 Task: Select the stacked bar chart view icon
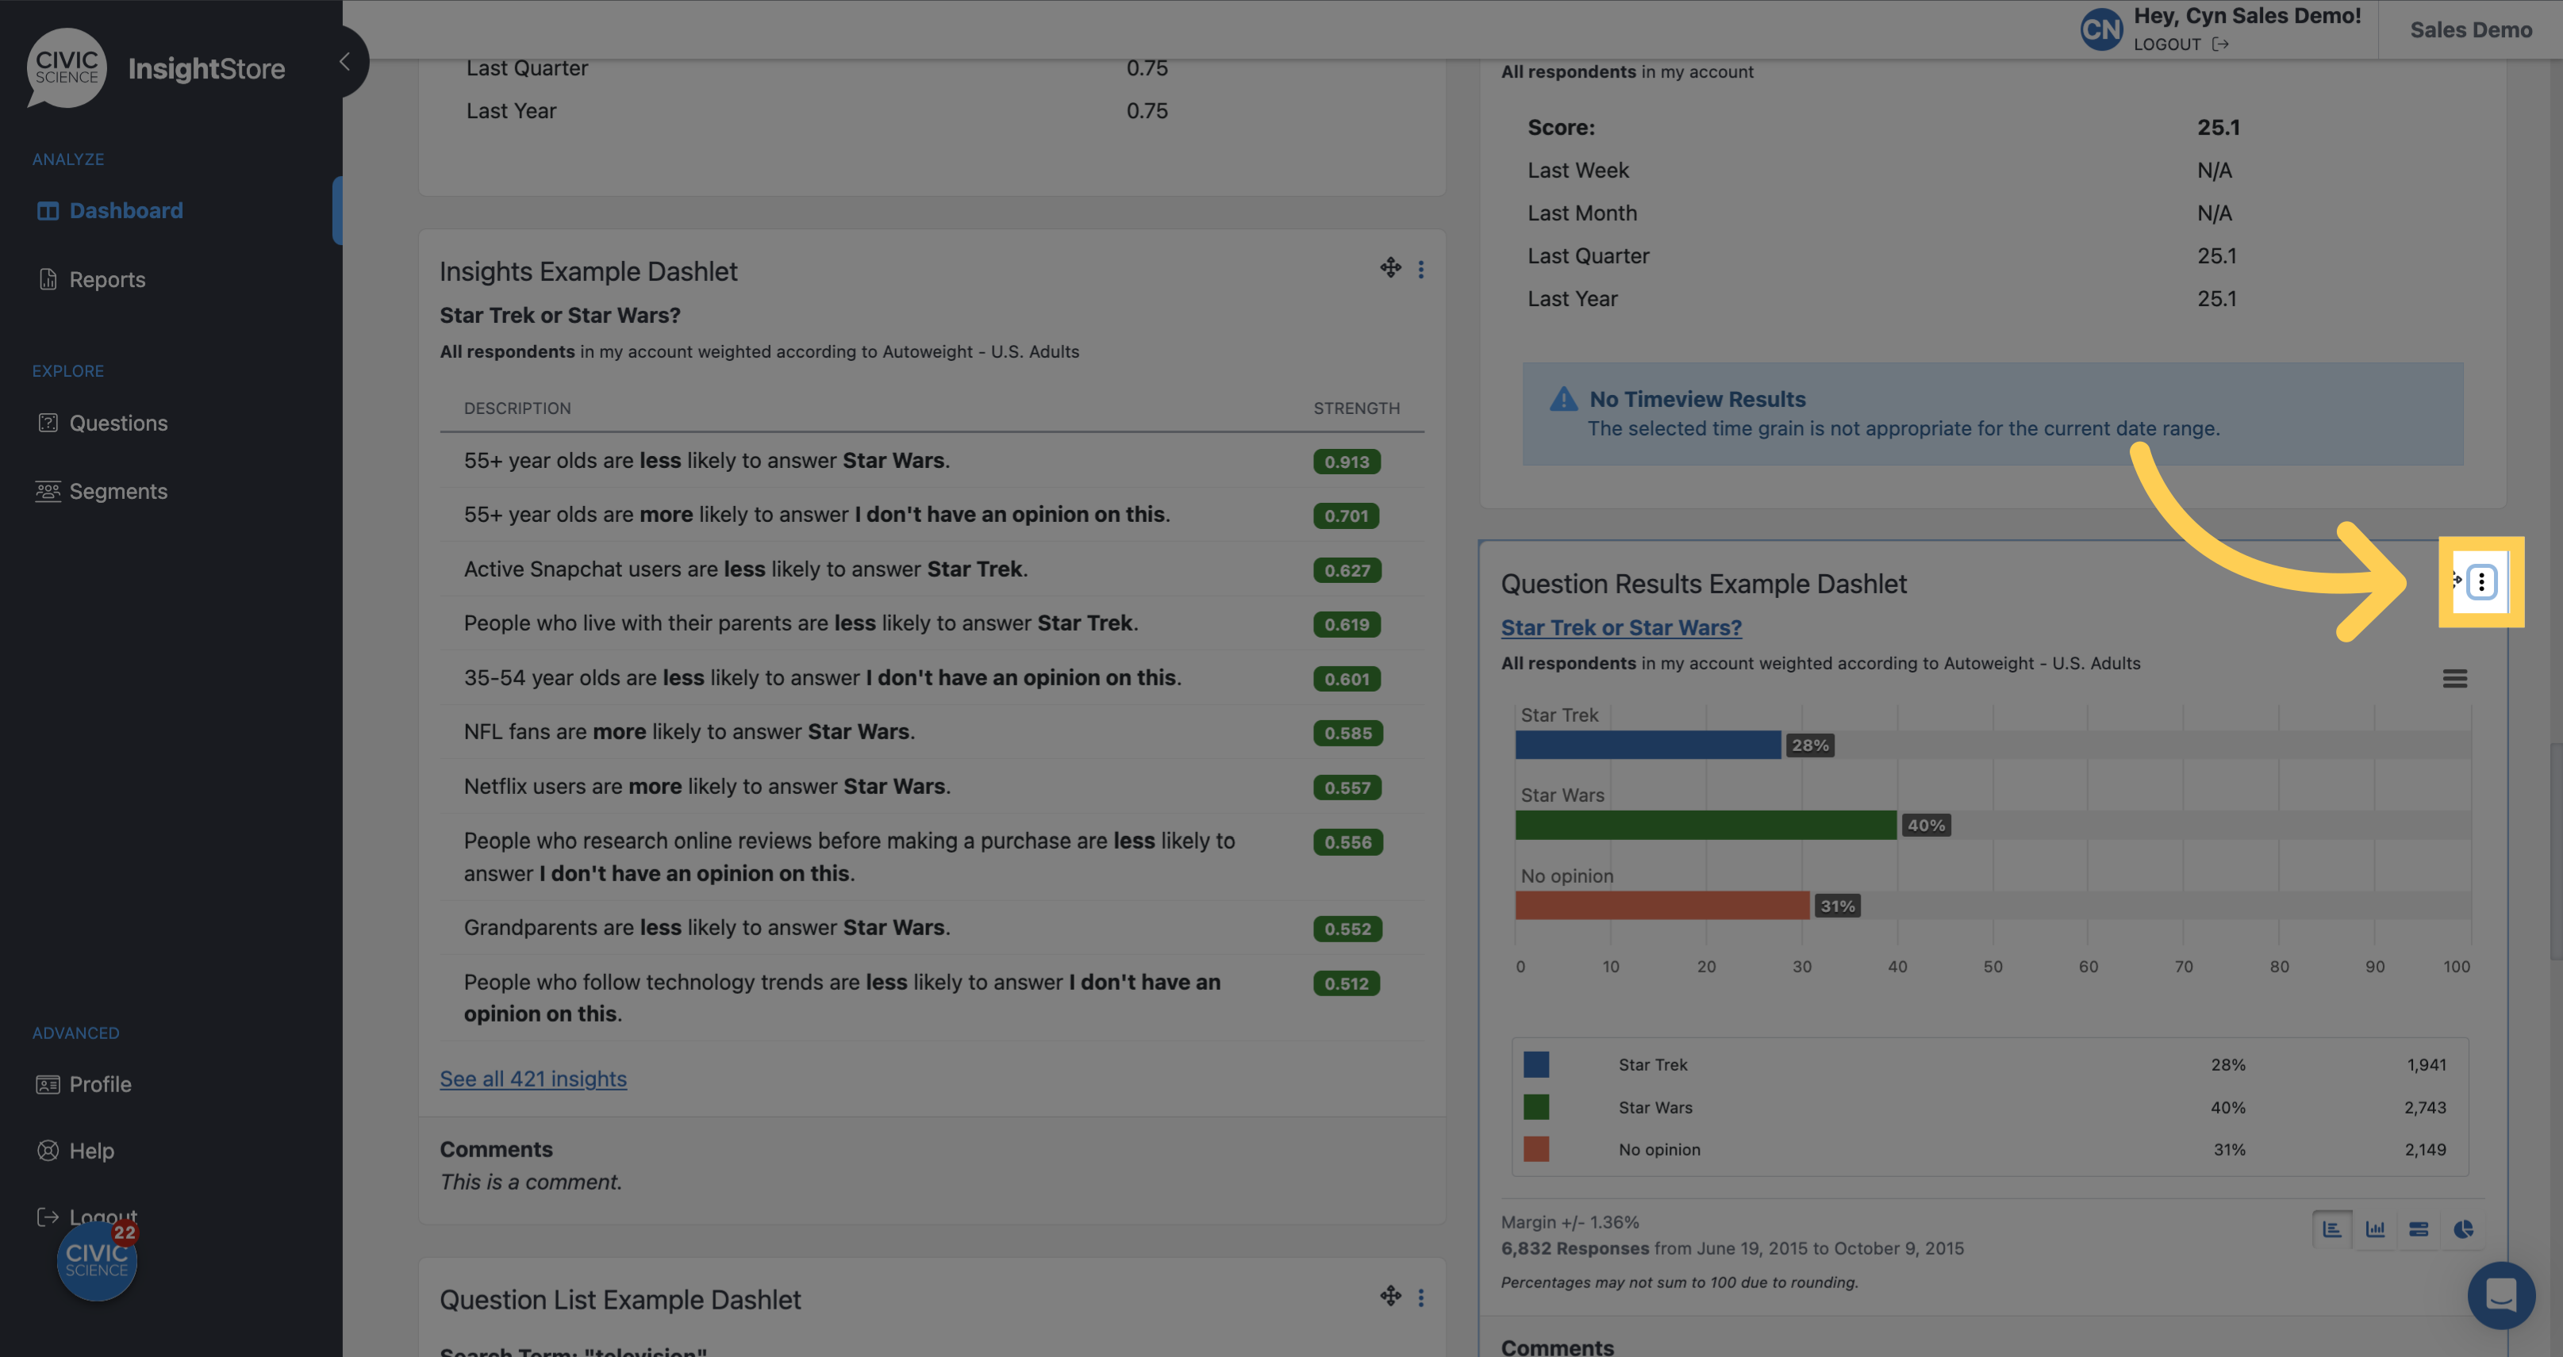tap(2419, 1230)
